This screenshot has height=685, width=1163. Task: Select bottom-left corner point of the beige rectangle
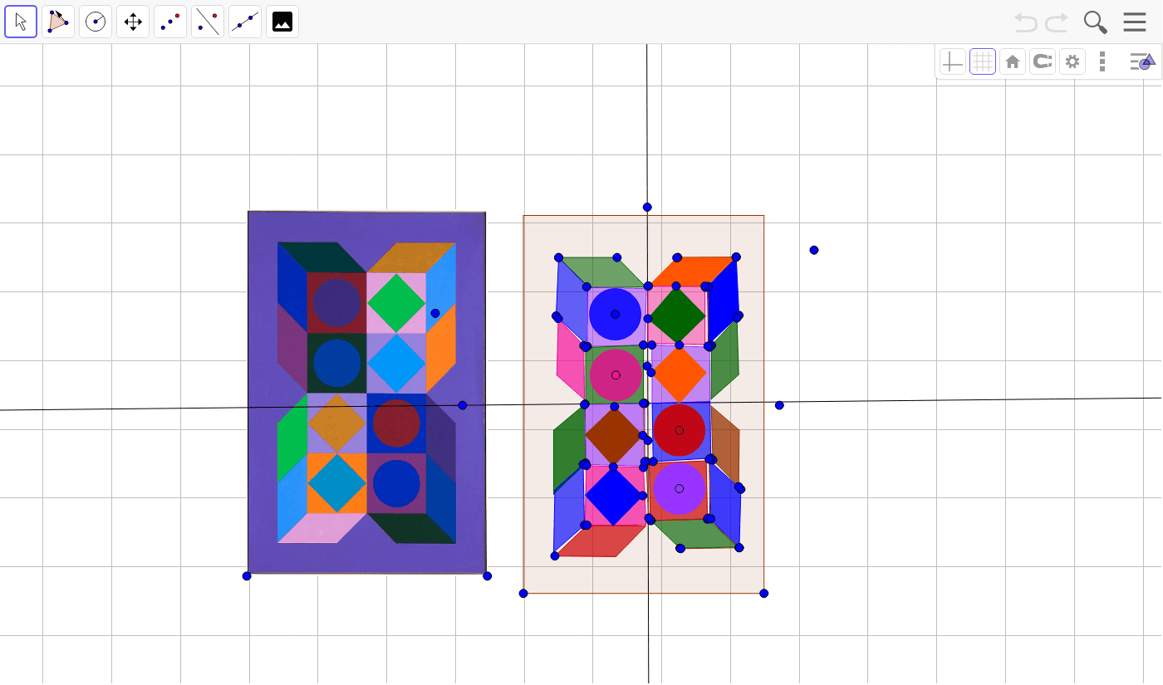tap(523, 594)
